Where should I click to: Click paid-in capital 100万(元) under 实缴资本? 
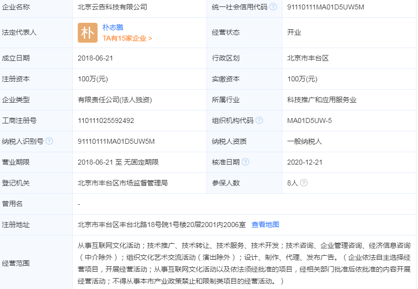[302, 79]
